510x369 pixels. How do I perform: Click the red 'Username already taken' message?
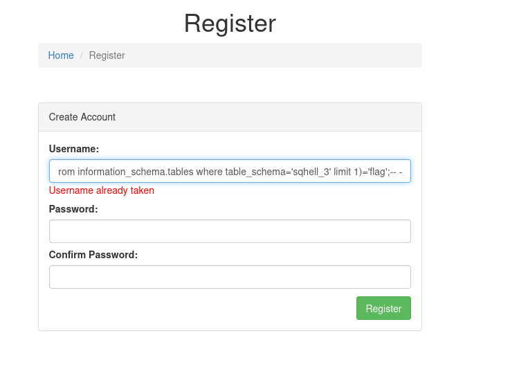[x=102, y=190]
